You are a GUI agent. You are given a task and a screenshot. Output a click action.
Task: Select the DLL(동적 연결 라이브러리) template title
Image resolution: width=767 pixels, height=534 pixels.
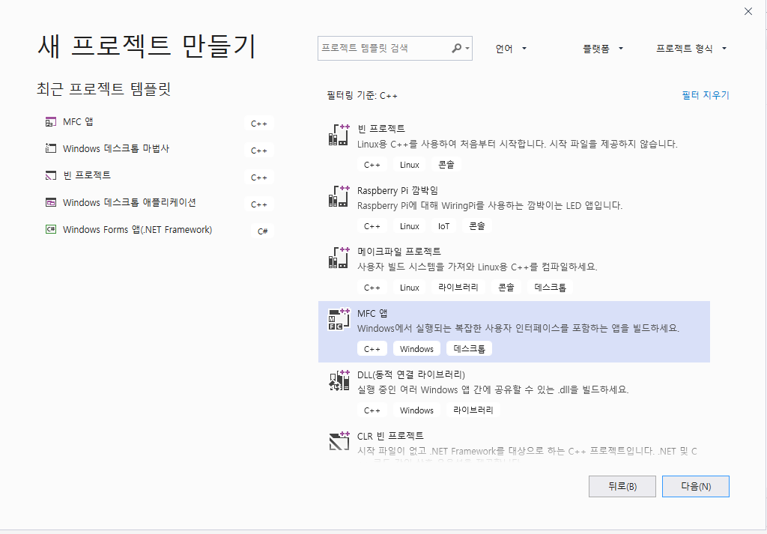(411, 374)
